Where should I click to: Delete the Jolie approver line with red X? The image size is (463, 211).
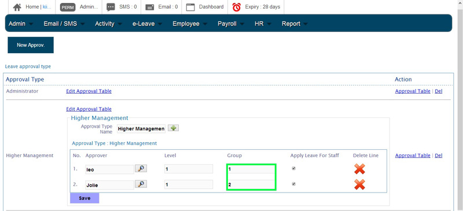[x=359, y=185]
